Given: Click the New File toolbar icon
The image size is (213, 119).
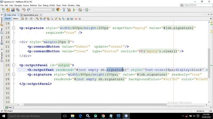Looking at the screenshot, I should coord(4,10).
